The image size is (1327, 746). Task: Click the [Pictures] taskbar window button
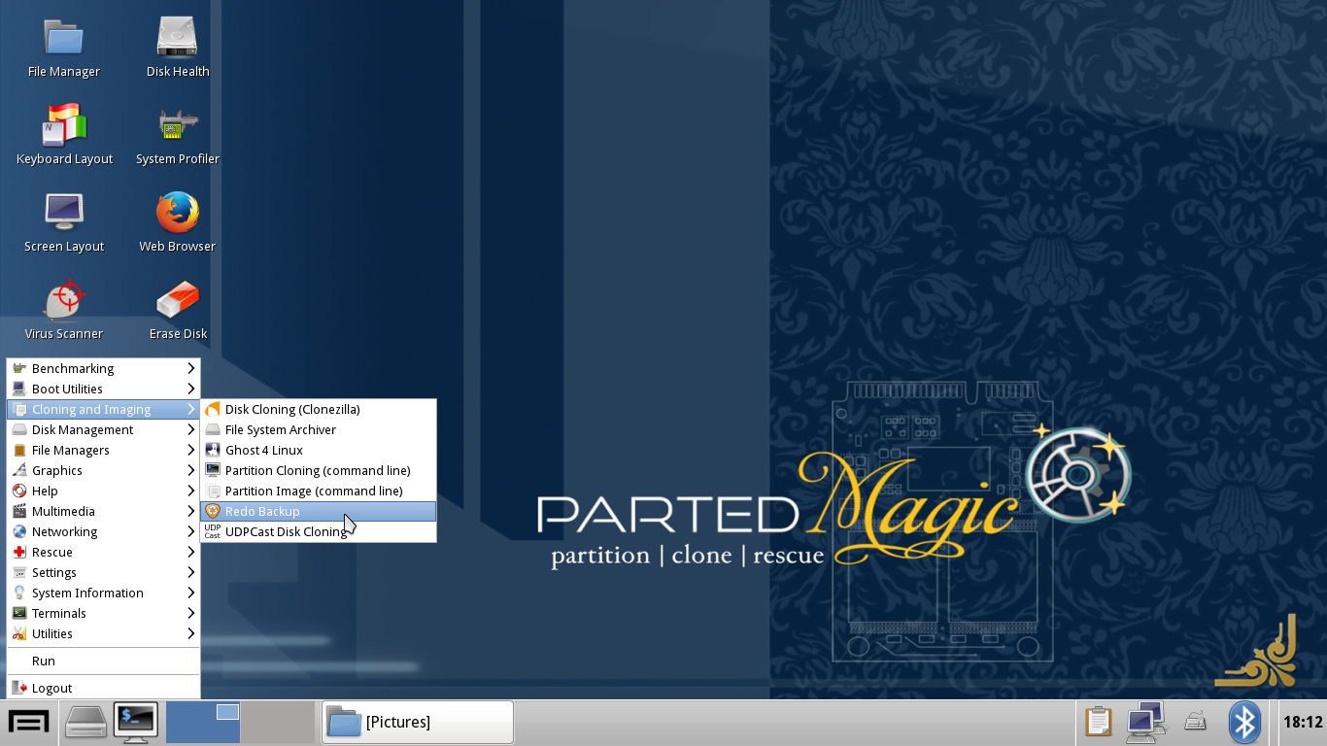417,722
